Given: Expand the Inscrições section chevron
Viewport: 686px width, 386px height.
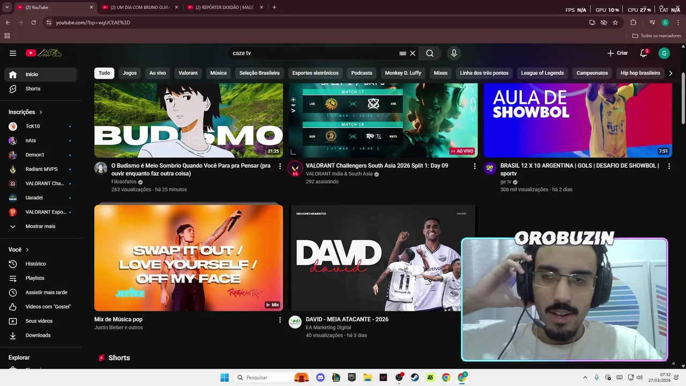Looking at the screenshot, I should coord(41,112).
